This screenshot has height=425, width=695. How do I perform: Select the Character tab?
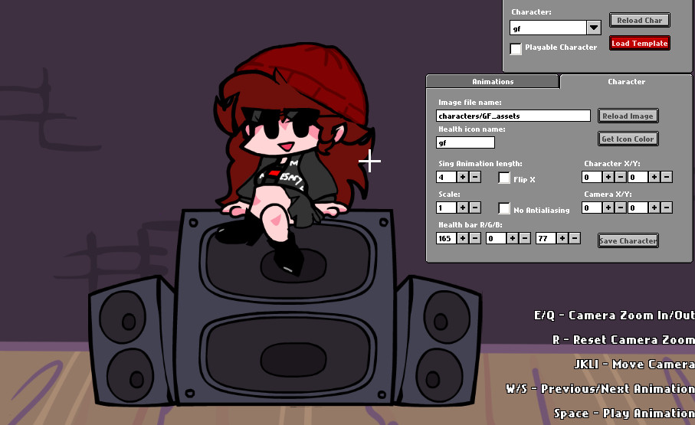pyautogui.click(x=626, y=81)
